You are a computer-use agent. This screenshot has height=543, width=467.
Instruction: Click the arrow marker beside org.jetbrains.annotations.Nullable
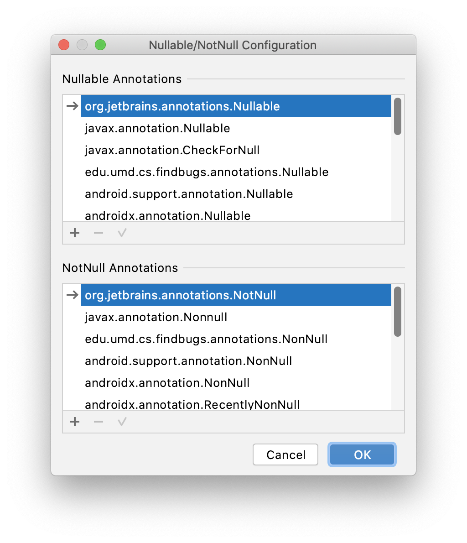[73, 105]
